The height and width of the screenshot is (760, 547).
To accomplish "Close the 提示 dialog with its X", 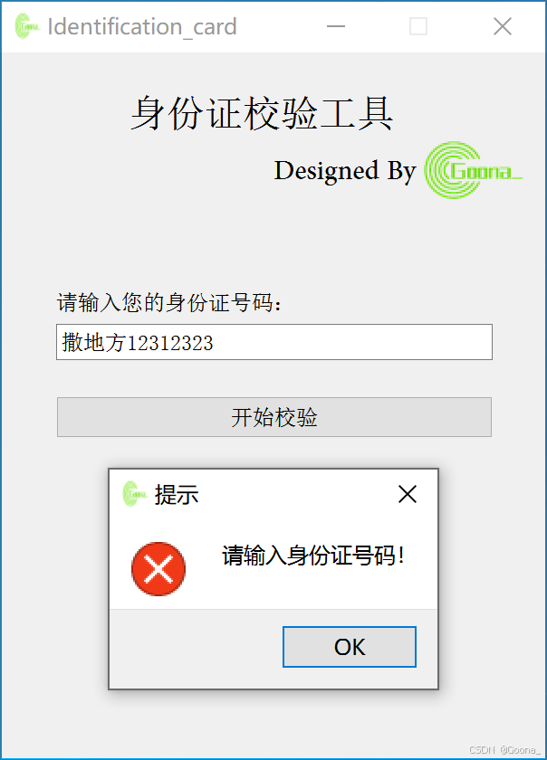I will pos(408,494).
